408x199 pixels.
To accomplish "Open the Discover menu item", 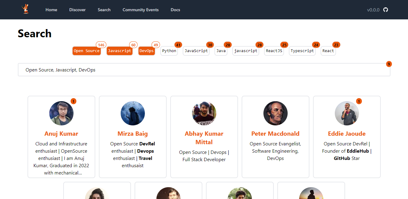I will coord(77,10).
